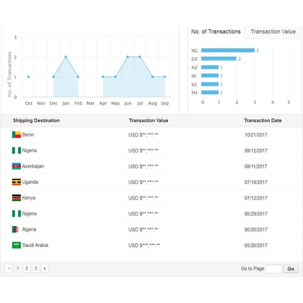The image size is (303, 303).
Task: Open page 3 of the transactions
Action: tap(36, 269)
